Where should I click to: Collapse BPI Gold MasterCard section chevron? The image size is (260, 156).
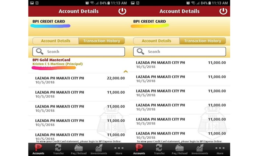point(125,71)
